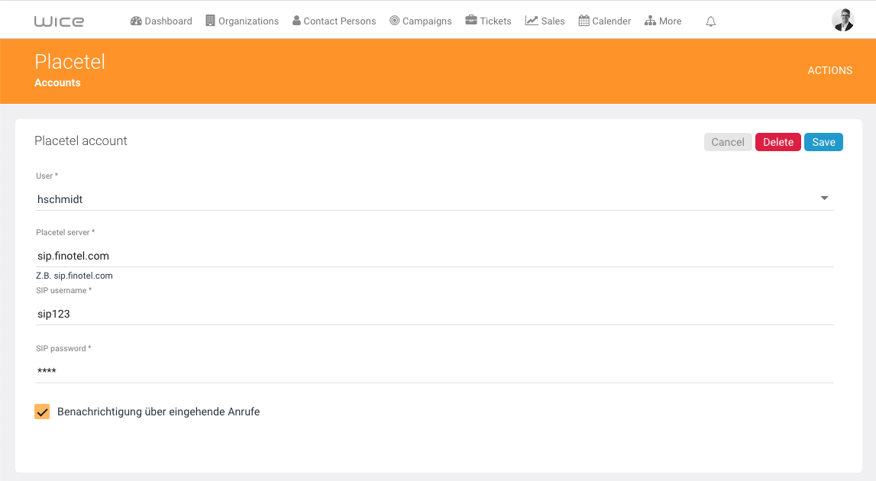Expand the User dropdown arrow
This screenshot has height=481, width=876.
[824, 199]
